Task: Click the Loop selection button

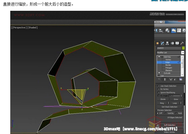Action: 175,103
